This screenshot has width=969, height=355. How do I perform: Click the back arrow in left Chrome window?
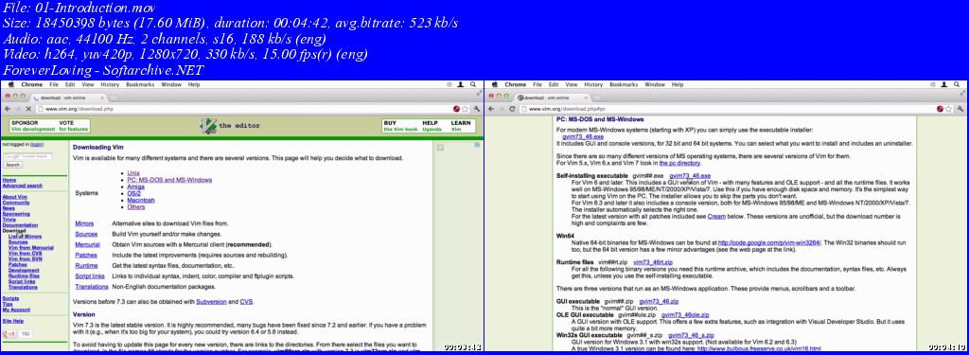click(x=8, y=109)
